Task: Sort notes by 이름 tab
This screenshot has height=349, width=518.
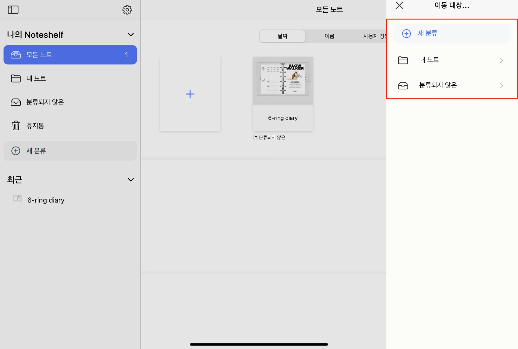Action: [329, 36]
